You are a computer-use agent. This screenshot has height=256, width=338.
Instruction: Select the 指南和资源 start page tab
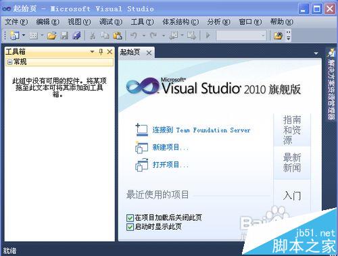click(x=292, y=130)
